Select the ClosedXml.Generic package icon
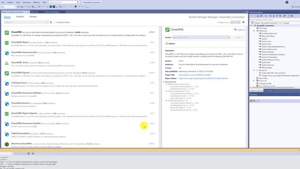Screen dimensions: 300x169 pyautogui.click(x=7, y=104)
